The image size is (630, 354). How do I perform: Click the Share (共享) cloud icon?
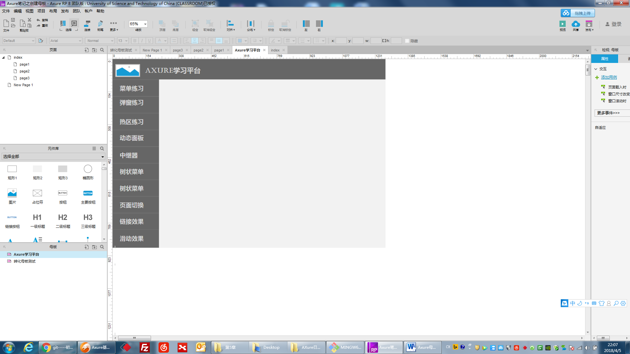click(576, 24)
